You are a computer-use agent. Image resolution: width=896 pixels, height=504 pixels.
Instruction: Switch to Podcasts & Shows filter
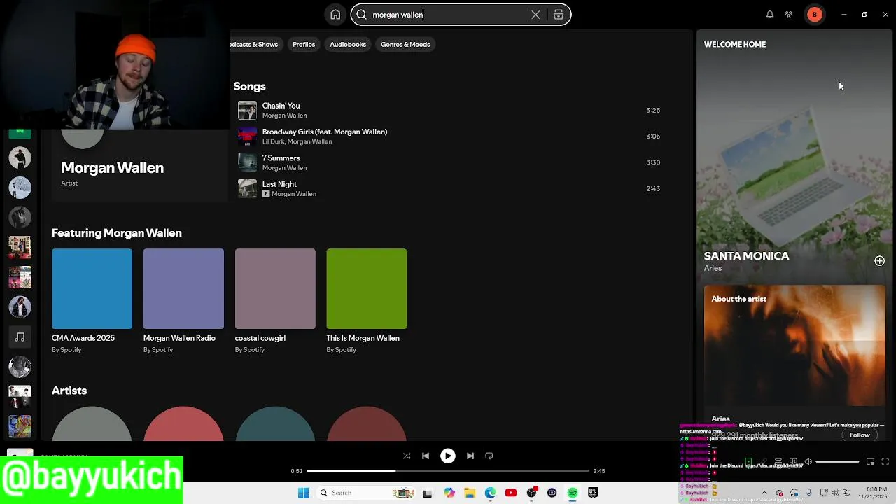pyautogui.click(x=255, y=44)
